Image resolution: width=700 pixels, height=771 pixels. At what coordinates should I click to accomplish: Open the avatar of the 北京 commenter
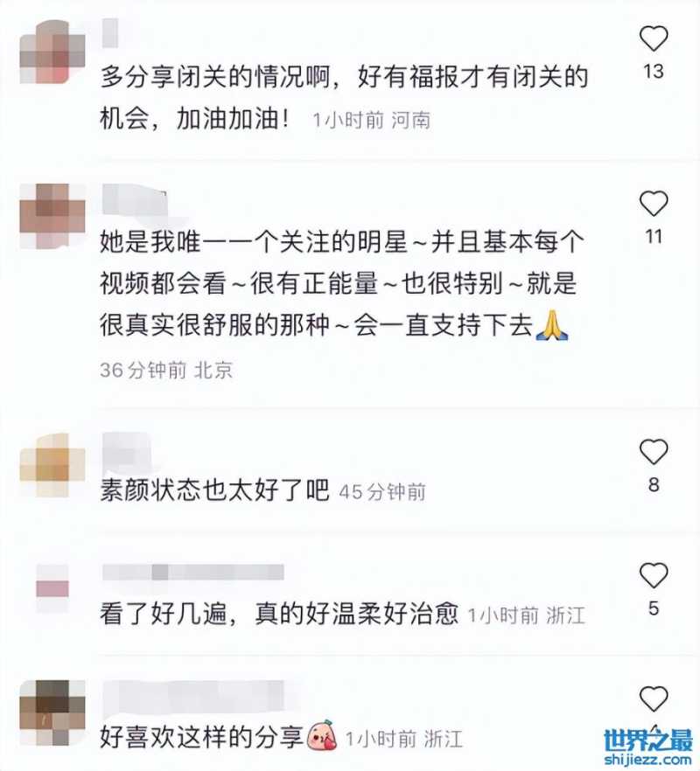(x=52, y=216)
